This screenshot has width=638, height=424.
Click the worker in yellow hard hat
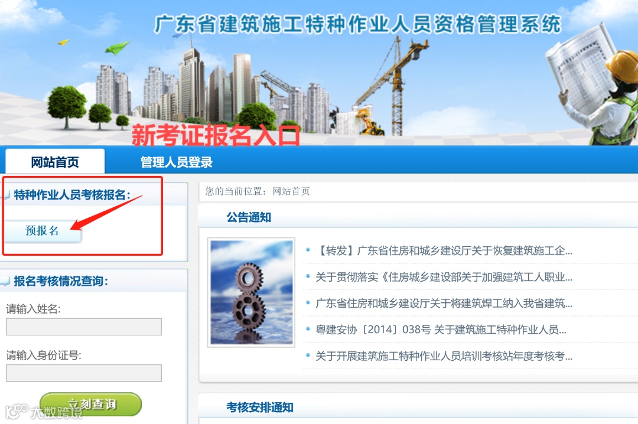614,97
